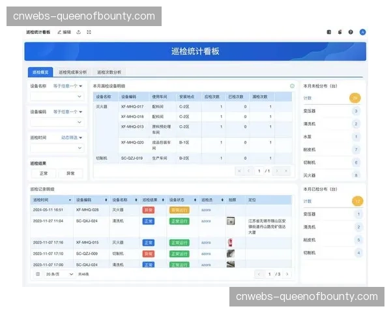Sort records by 巡检员 column icon
The height and width of the screenshot is (313, 391).
pyautogui.click(x=222, y=200)
